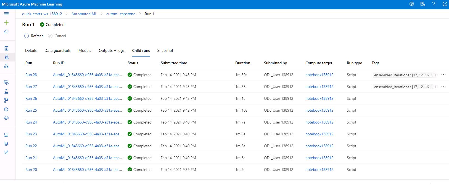Open notebook138912 compute for Run 28
Viewport: 449px width, 185px height.
pyautogui.click(x=319, y=75)
